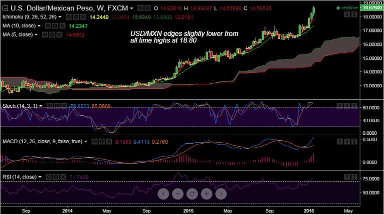
Task: Open MA (5, close) settings gear
Action: click(x=52, y=35)
